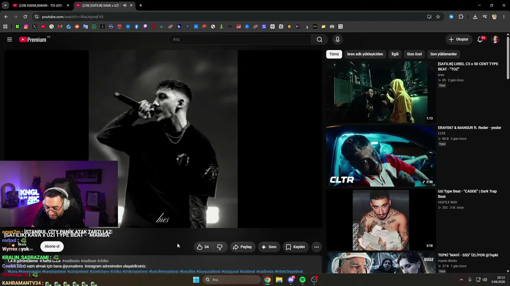This screenshot has height=286, width=510.
Task: Bookmark this page with the star
Action: [x=438, y=17]
